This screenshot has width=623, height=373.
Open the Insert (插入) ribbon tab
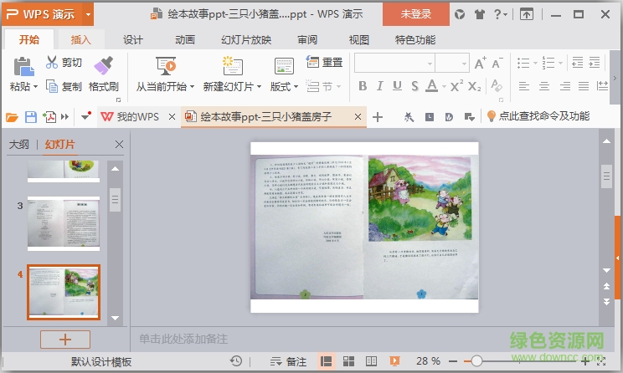81,39
